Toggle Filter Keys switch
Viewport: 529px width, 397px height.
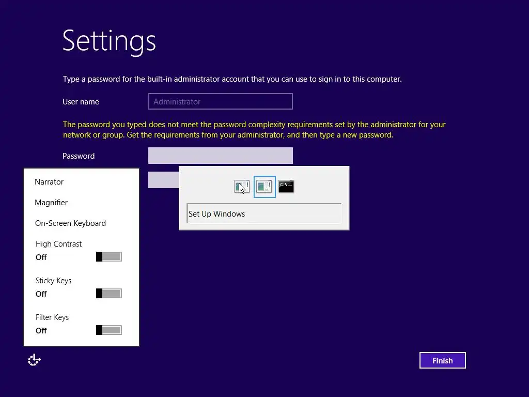[108, 330]
